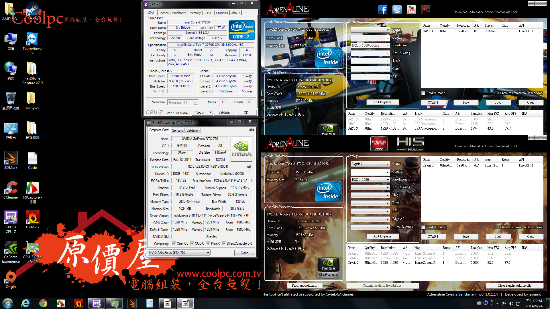Viewport: 550px width, 309px height.
Task: Switch to the Mainboard tab in CPU-Z
Action: (x=179, y=13)
